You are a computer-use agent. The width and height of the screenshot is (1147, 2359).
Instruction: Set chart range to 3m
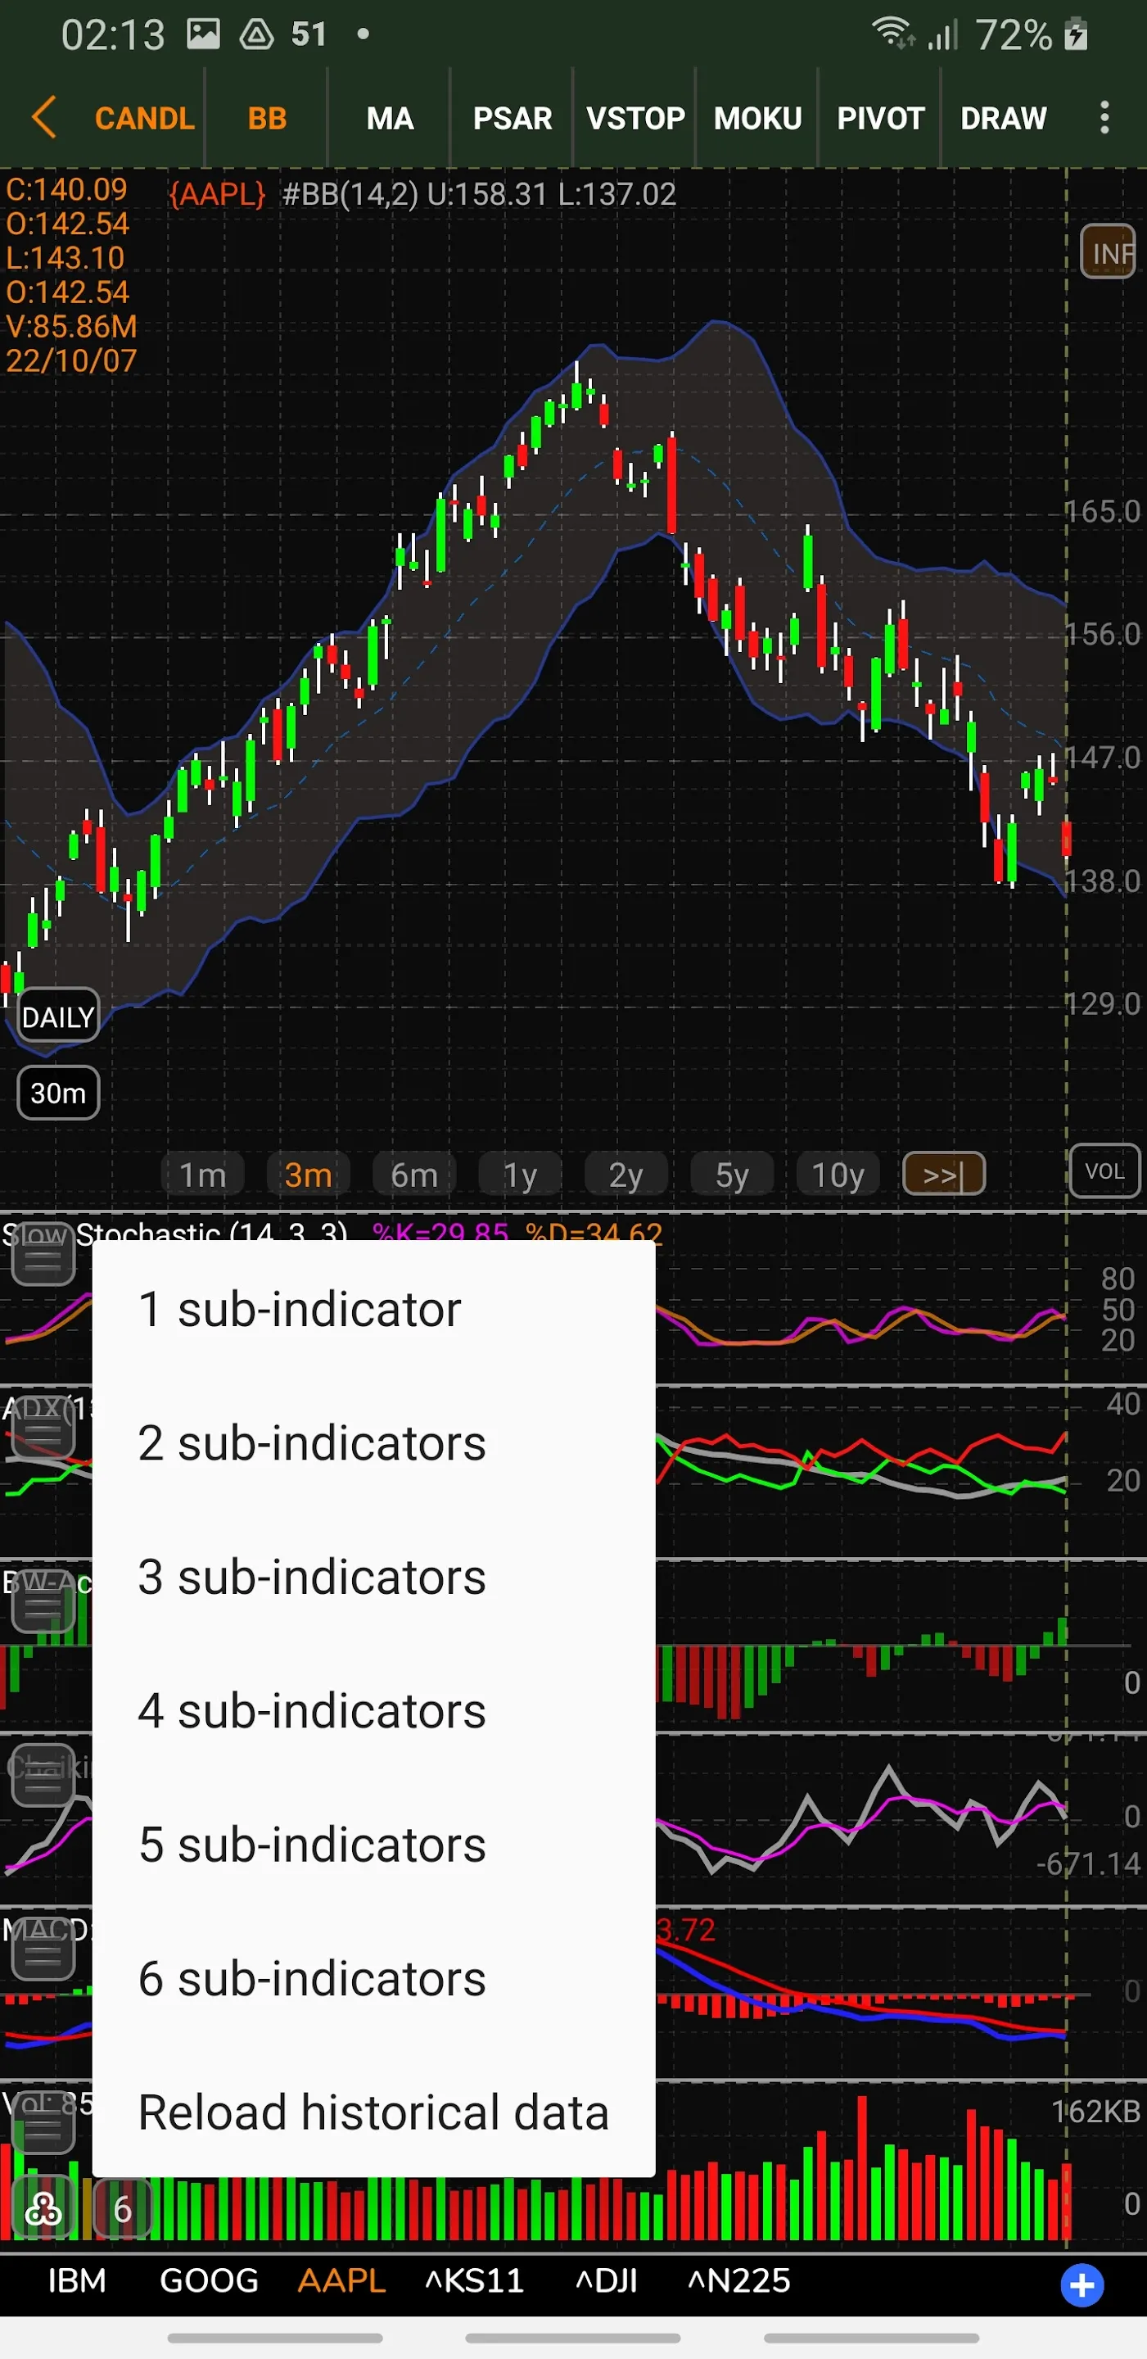pyautogui.click(x=309, y=1174)
